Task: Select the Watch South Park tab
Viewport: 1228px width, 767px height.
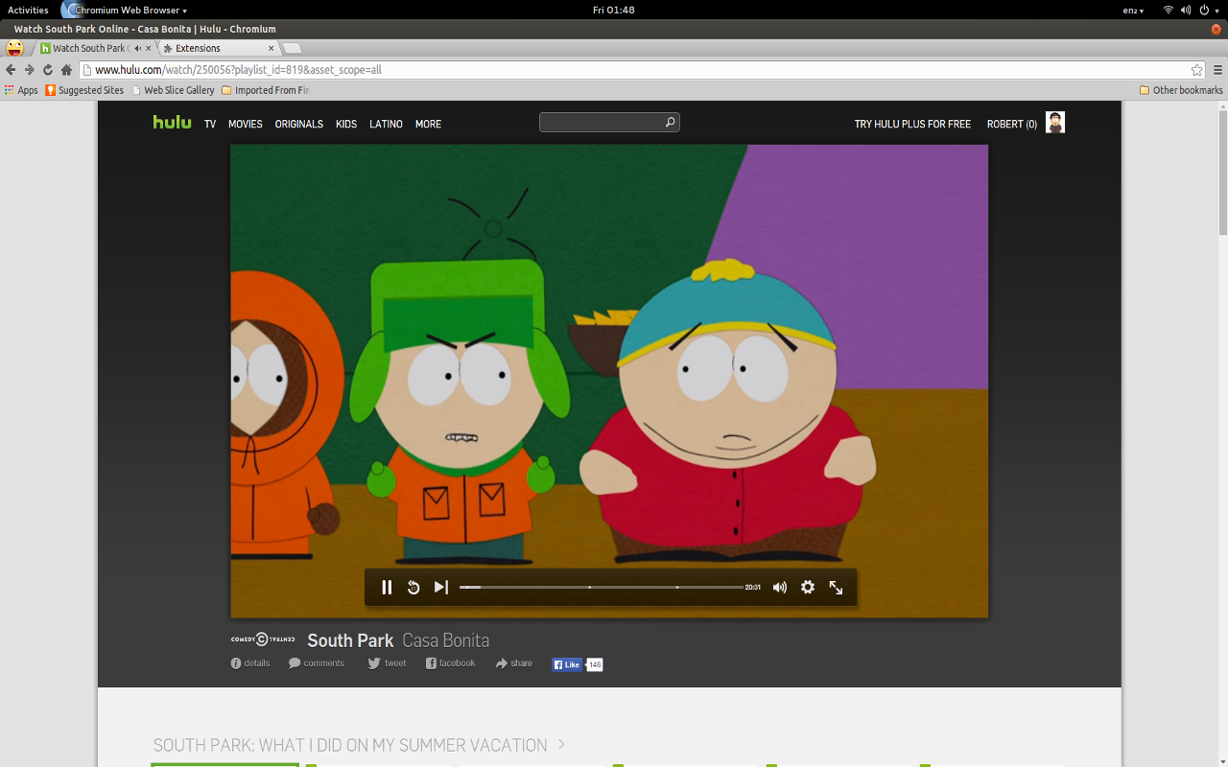Action: (93, 48)
